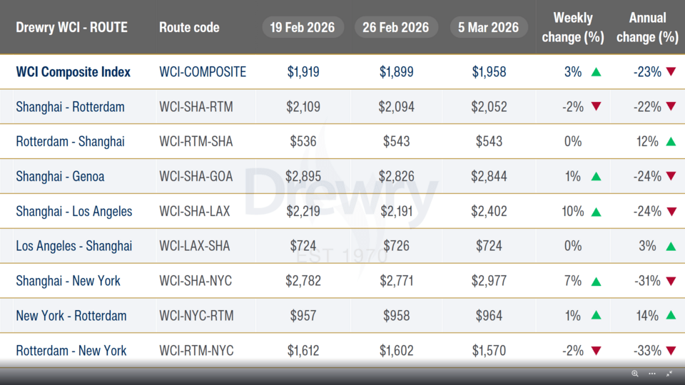Click green weekly-change arrow for Shanghai - Los Angeles
The width and height of the screenshot is (685, 385).
(596, 212)
